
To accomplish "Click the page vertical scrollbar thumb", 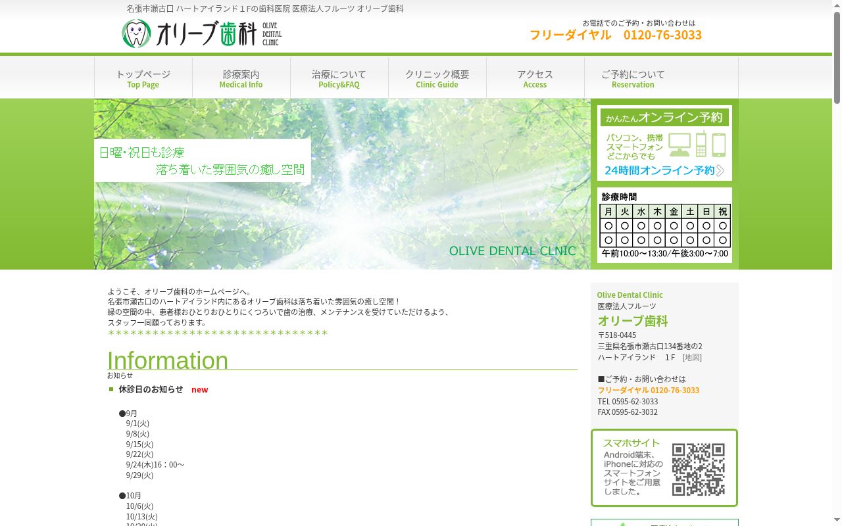I will click(837, 58).
